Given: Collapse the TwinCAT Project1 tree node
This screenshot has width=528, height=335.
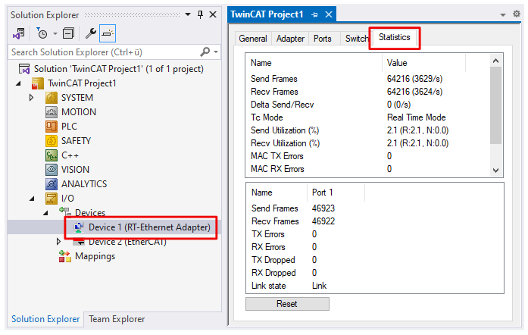Looking at the screenshot, I should pyautogui.click(x=18, y=83).
